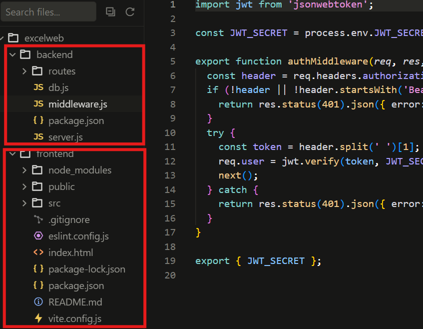Open package.json listed under db.js

pyautogui.click(x=76, y=121)
